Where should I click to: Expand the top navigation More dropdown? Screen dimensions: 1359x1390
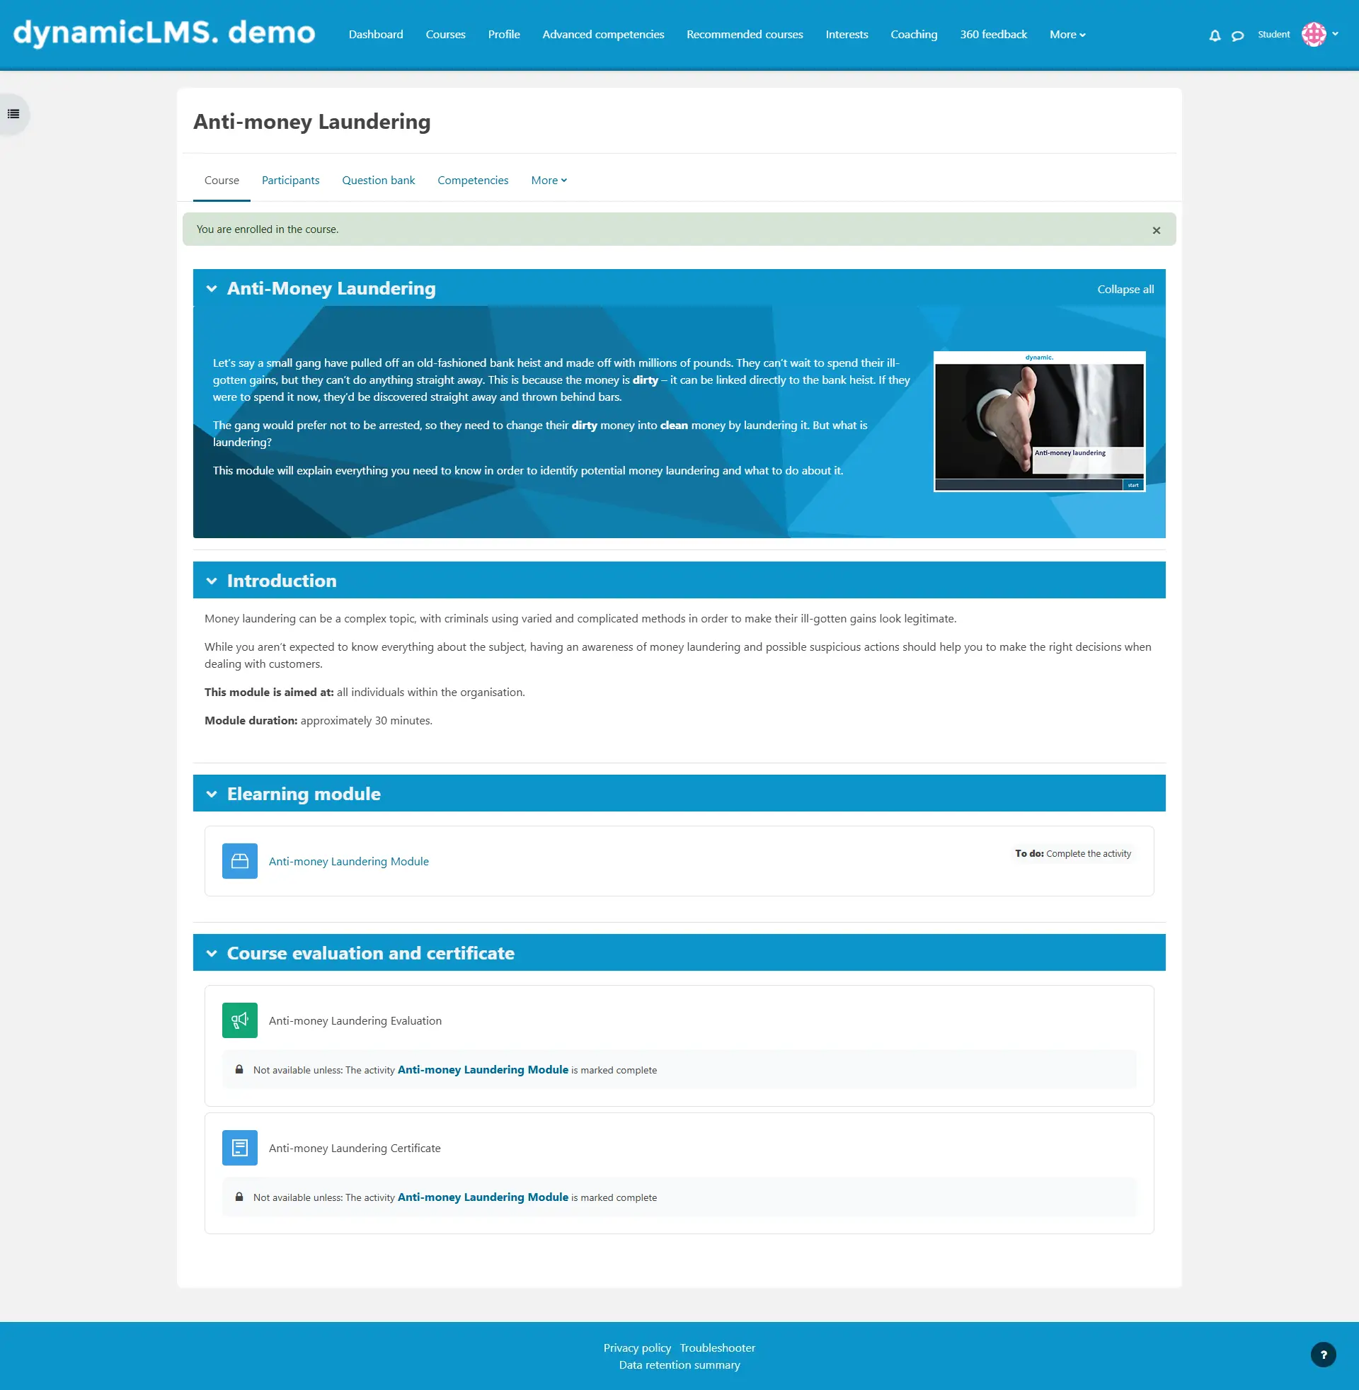tap(1067, 34)
